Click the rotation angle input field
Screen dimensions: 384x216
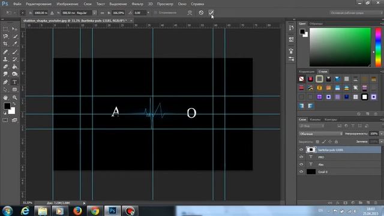[140, 13]
